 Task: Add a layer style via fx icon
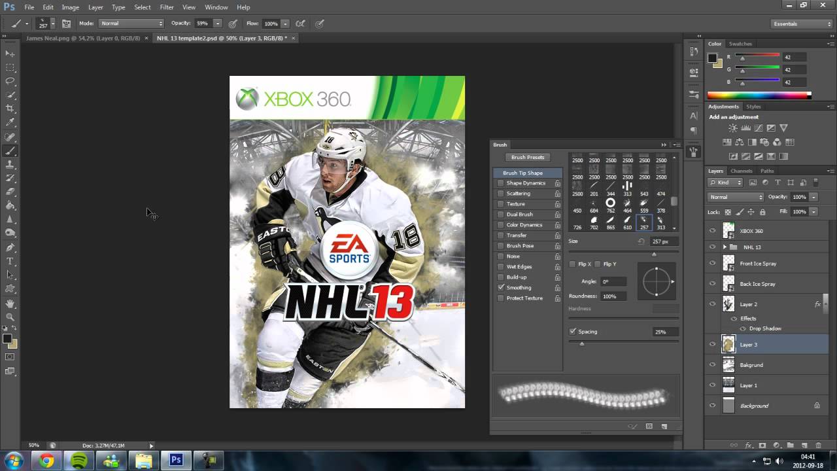[x=749, y=445]
